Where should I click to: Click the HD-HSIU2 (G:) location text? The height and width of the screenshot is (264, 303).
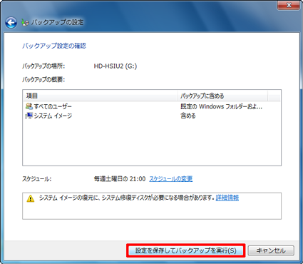click(x=115, y=66)
